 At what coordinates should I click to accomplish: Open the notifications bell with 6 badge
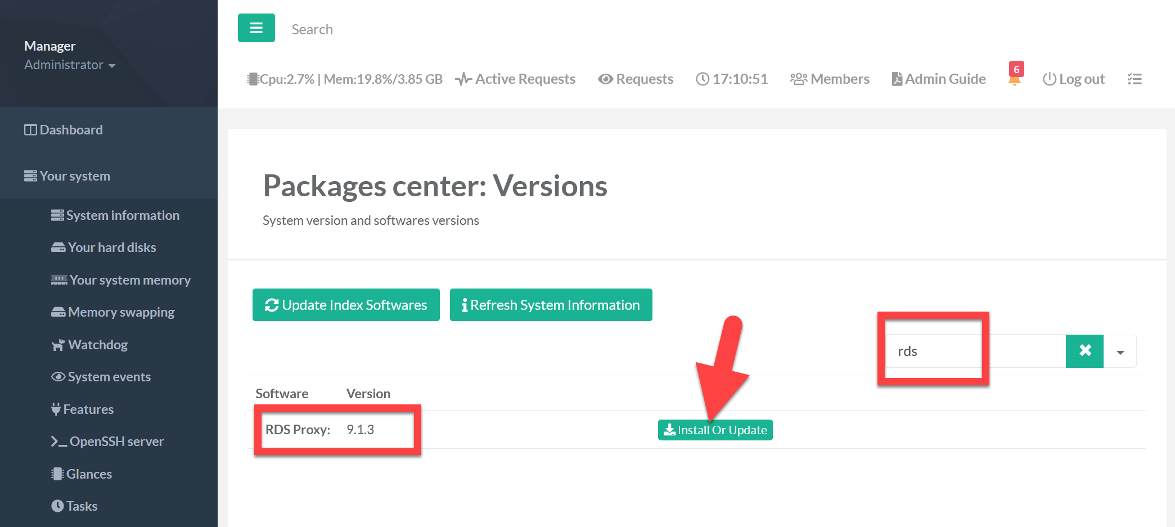tap(1015, 78)
